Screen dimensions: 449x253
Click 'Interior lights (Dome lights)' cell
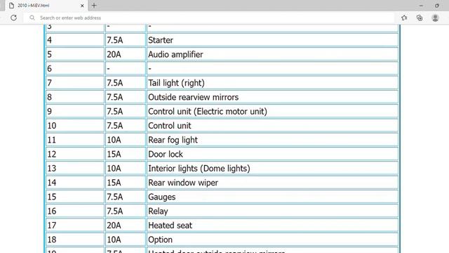click(x=272, y=169)
